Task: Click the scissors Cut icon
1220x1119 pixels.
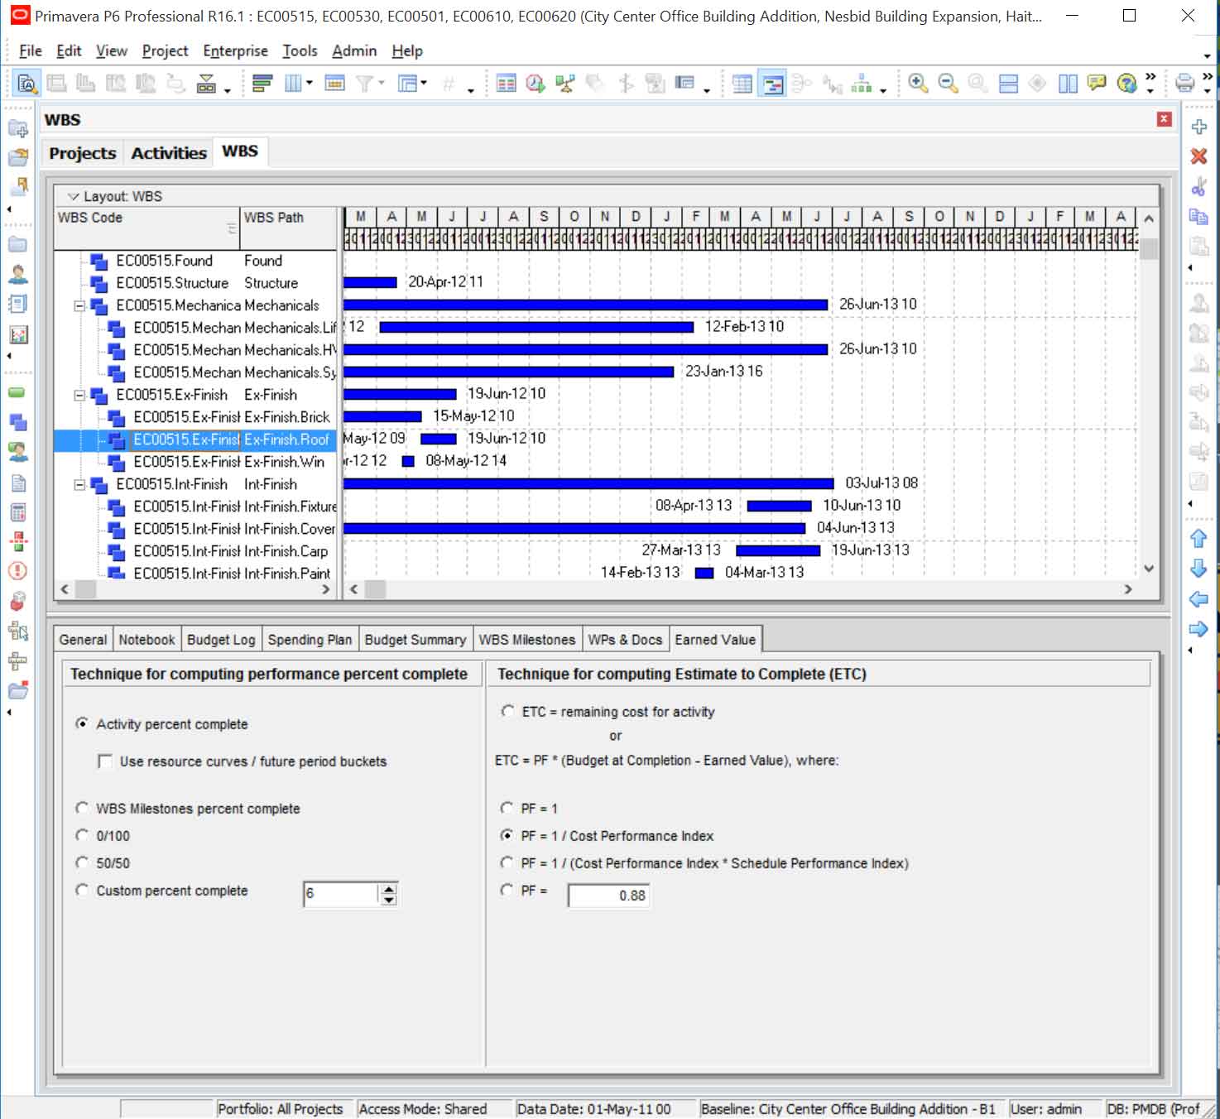Action: coord(1198,187)
